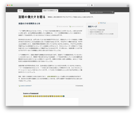Viewport: 135px width, 114px height.
Task: Click the 固定ページ sidebar heading
Action: [x=92, y=26]
